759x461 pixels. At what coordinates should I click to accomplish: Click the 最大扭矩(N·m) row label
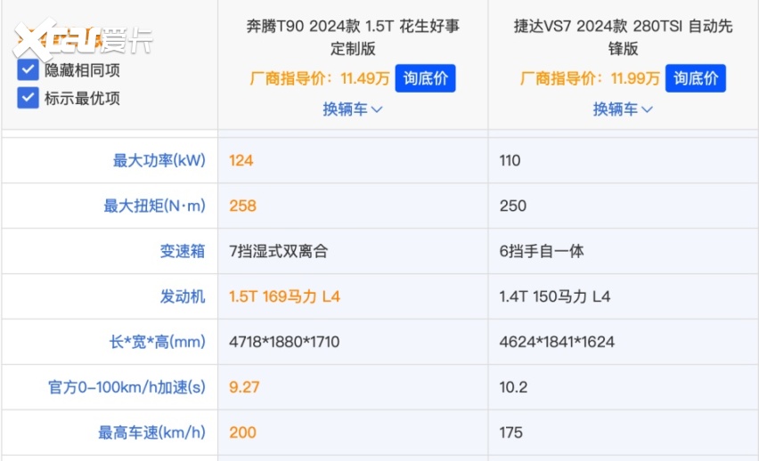pos(154,206)
